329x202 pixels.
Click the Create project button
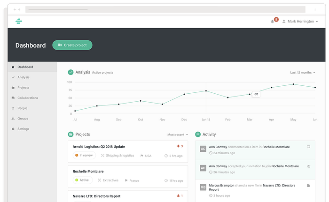[72, 45]
